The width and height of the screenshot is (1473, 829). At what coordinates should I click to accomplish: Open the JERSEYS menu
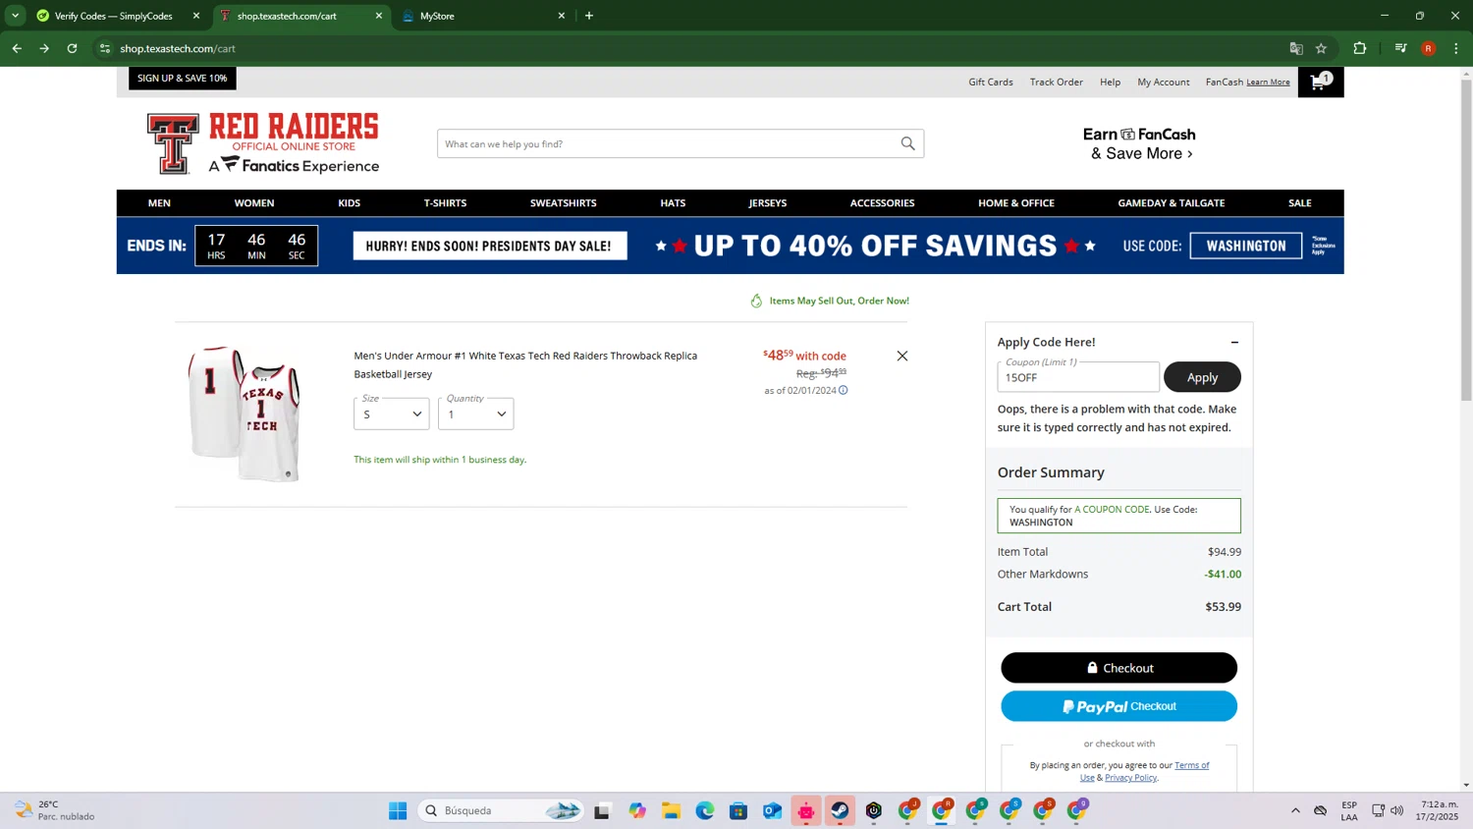tap(768, 203)
